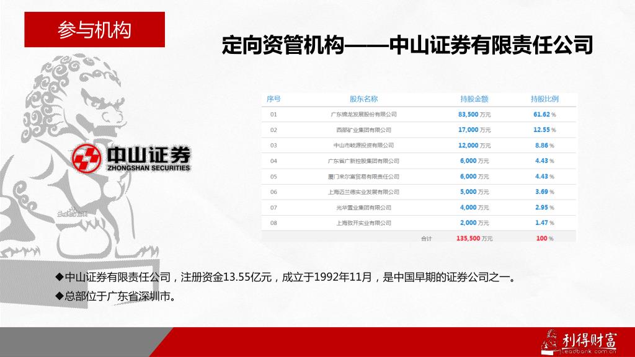Select shareholder 广东省广新控股集团有限公司
Viewport: 635px width, 357px height.
(x=363, y=161)
